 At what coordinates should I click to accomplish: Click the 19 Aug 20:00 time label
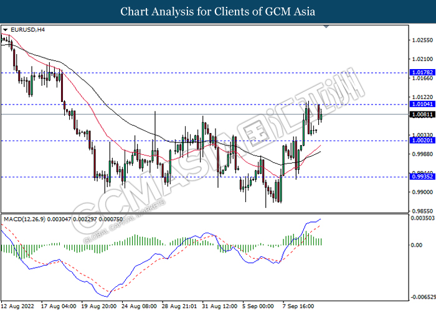[99, 306]
